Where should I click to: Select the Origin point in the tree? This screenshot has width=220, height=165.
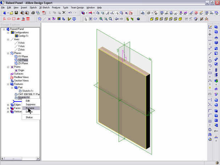pyautogui.click(x=21, y=70)
